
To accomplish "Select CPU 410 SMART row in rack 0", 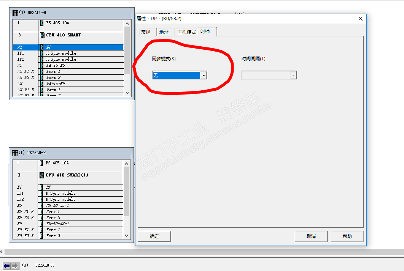I will click(x=68, y=38).
